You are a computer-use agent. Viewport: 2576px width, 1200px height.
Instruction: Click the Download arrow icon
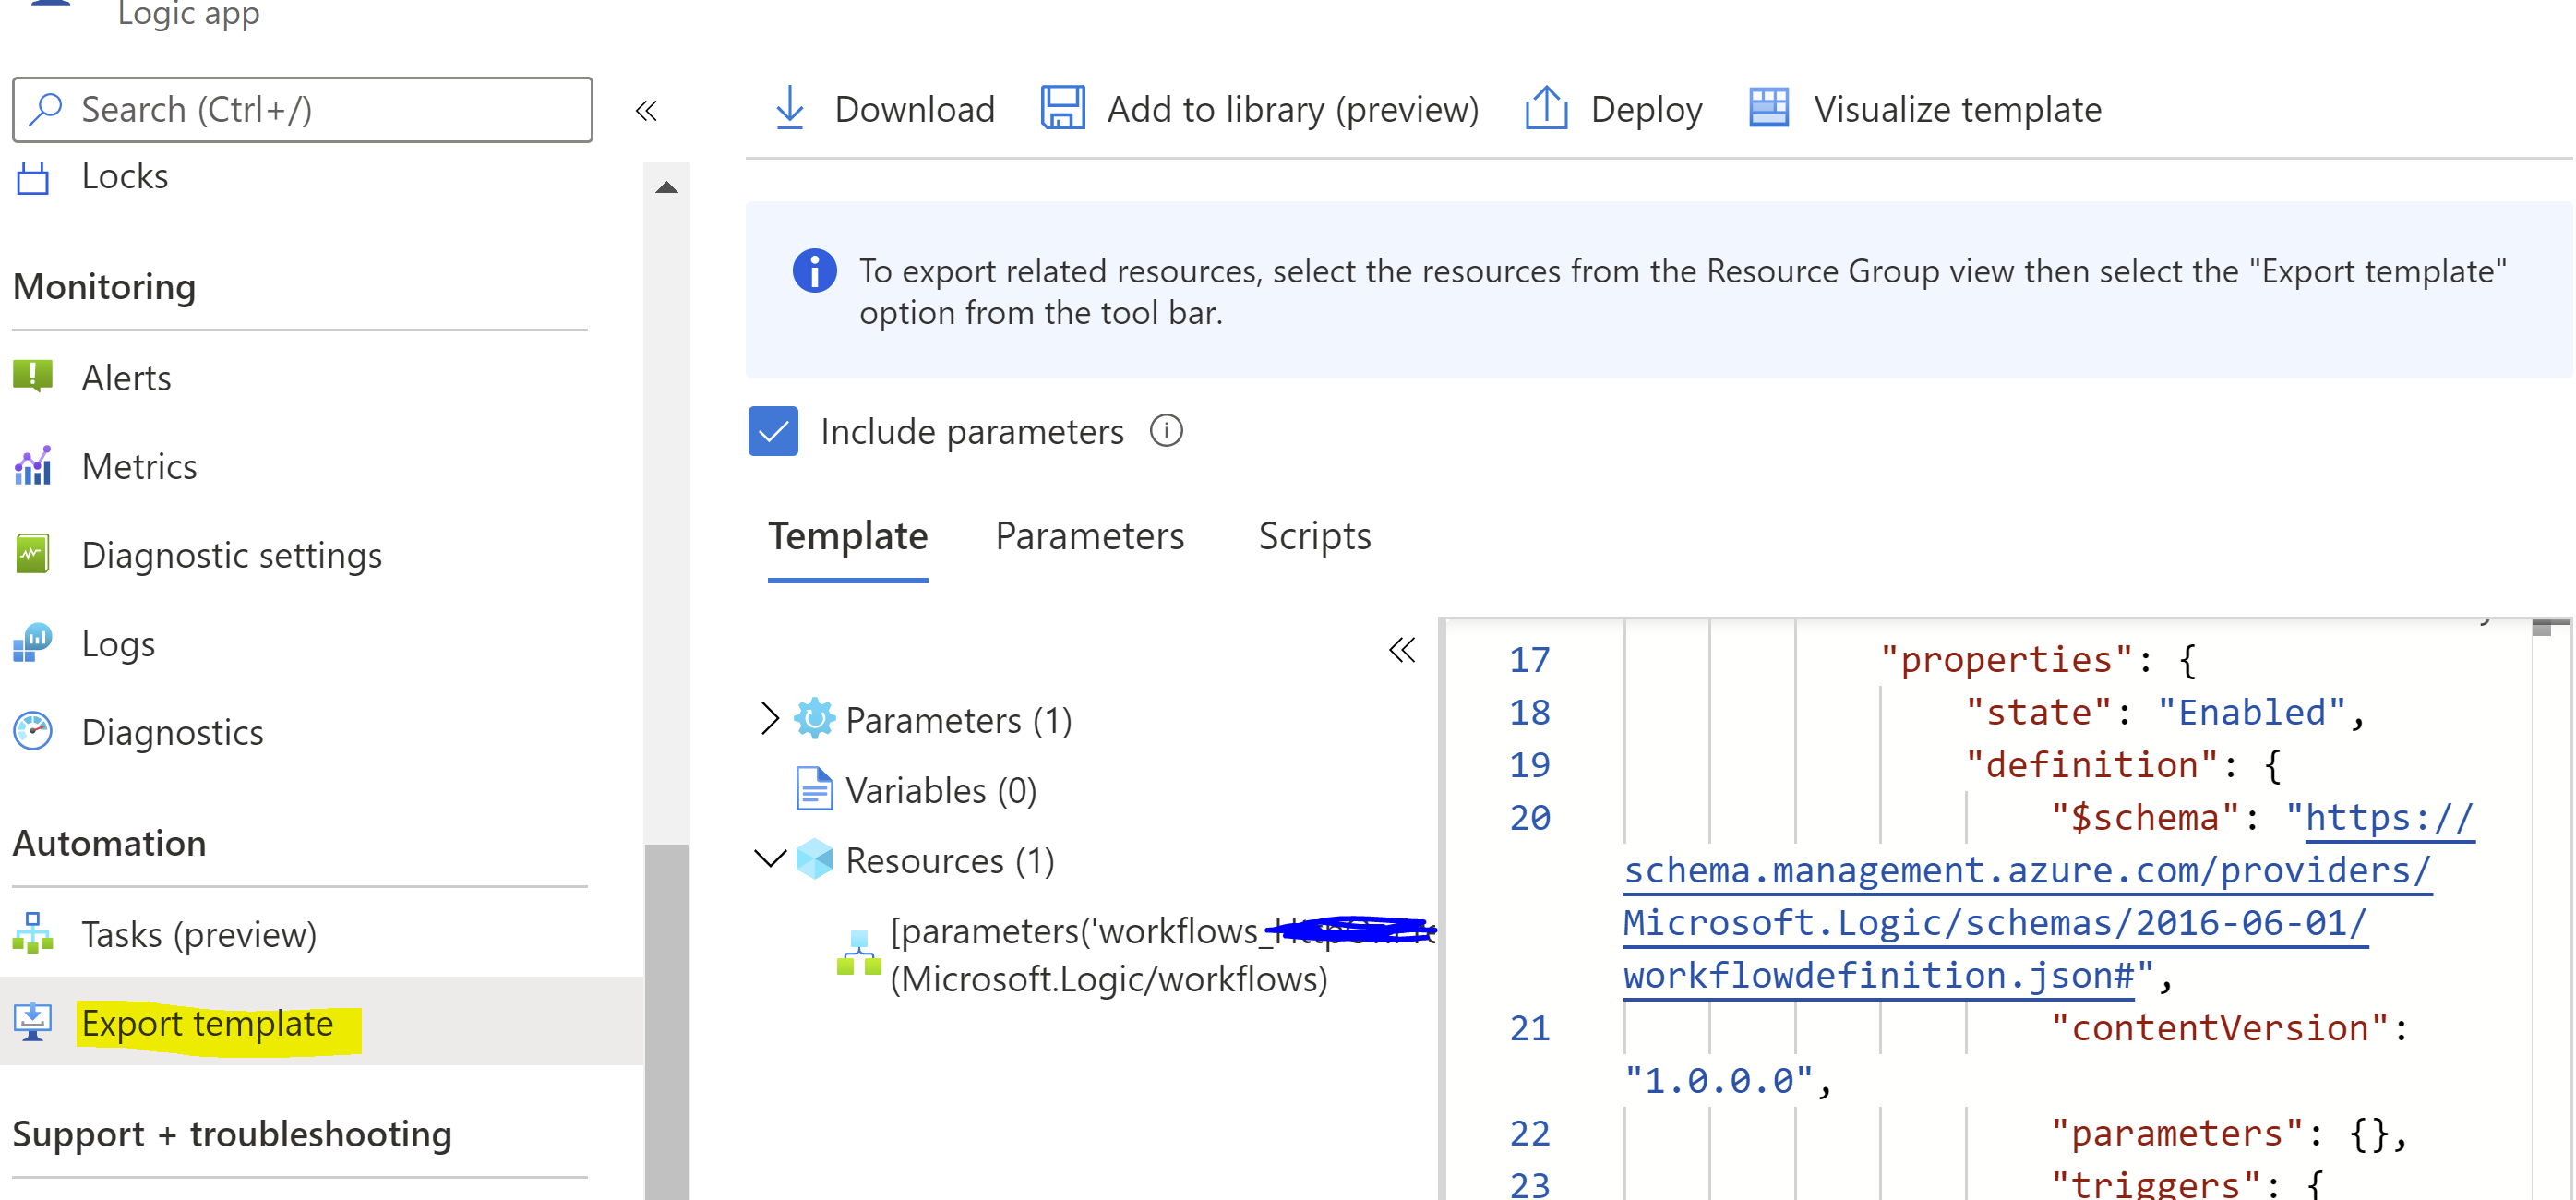tap(789, 108)
